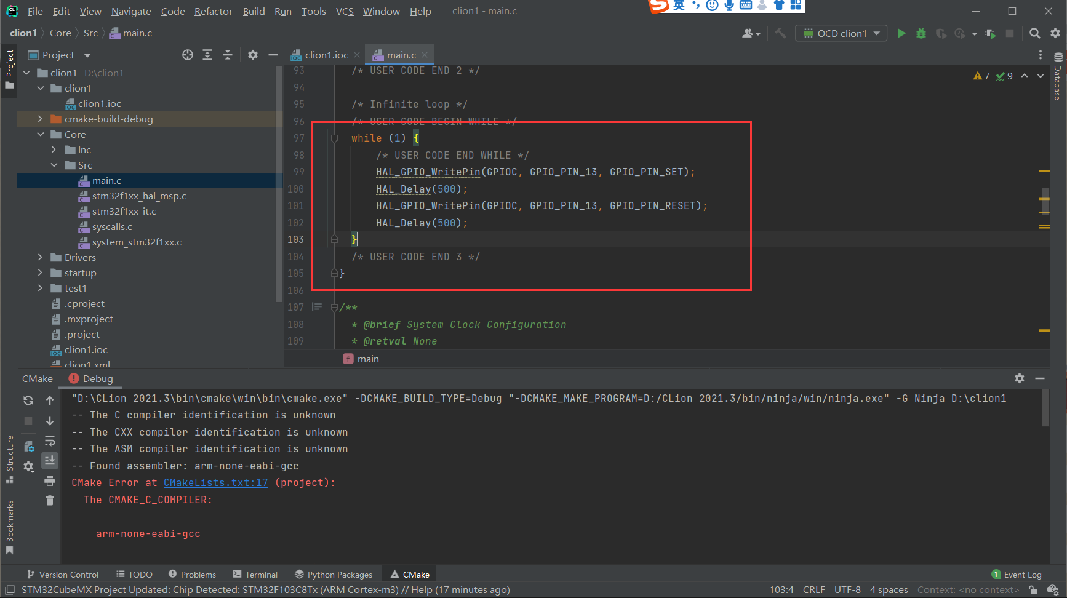
Task: Open CMake panel options gear
Action: [x=1020, y=378]
